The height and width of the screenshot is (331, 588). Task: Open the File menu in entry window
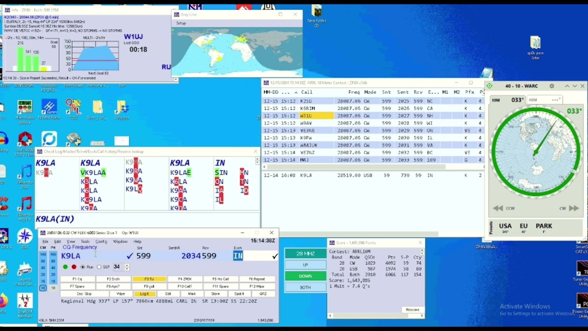[45, 241]
